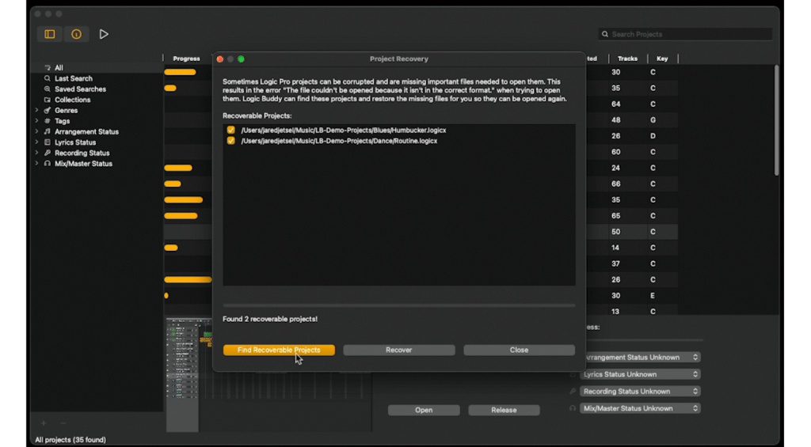This screenshot has height=447, width=811.
Task: Click the Recover button
Action: click(398, 350)
